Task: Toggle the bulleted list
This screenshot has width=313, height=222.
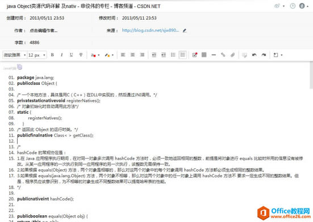Action: point(173,55)
